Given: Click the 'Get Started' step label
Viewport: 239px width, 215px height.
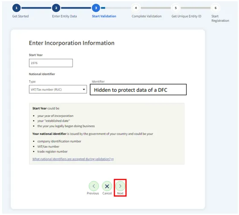Looking at the screenshot, I should pyautogui.click(x=20, y=16).
